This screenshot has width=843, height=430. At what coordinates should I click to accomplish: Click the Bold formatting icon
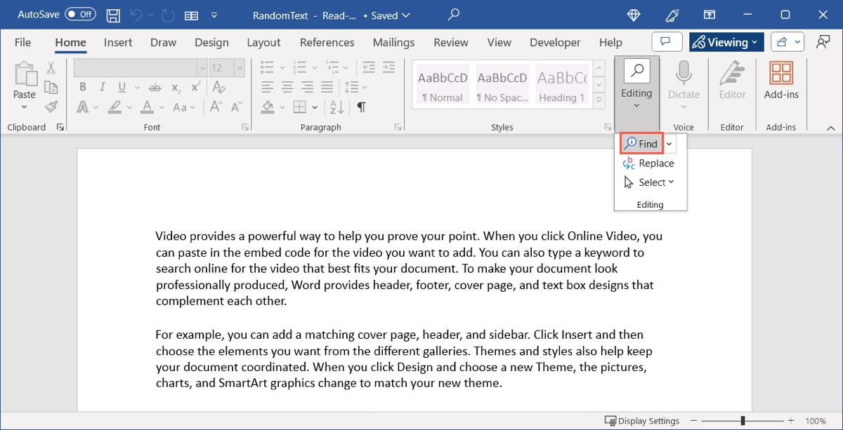(x=82, y=87)
